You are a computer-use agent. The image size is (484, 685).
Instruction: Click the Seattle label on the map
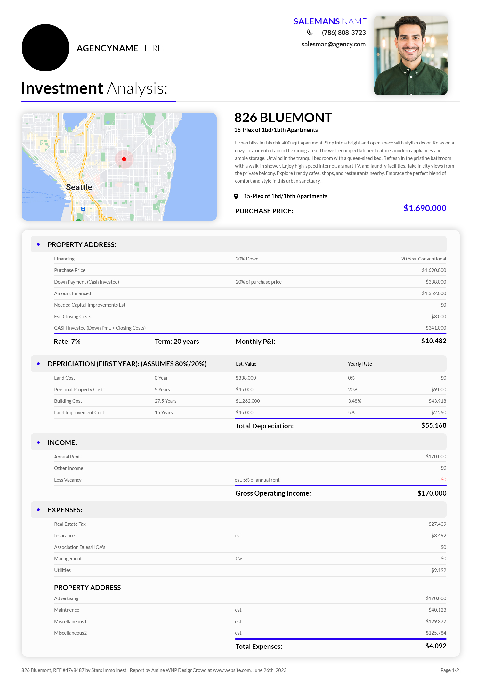tap(79, 187)
